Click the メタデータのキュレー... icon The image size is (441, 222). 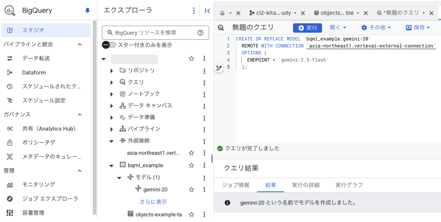(10, 156)
